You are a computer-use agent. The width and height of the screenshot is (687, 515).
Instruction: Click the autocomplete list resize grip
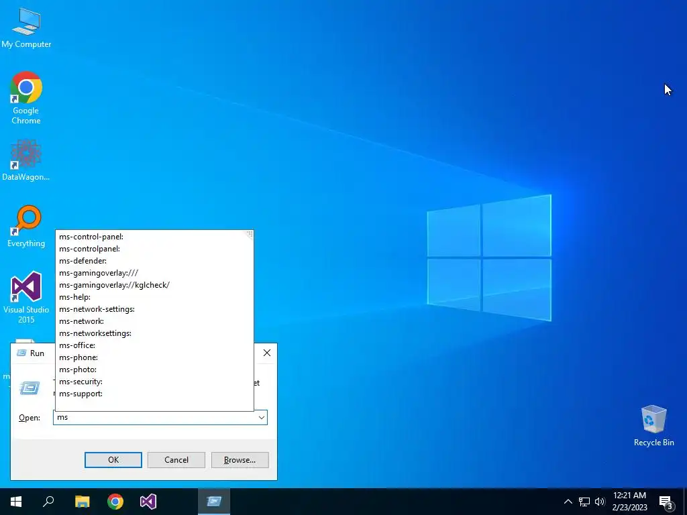[250, 234]
